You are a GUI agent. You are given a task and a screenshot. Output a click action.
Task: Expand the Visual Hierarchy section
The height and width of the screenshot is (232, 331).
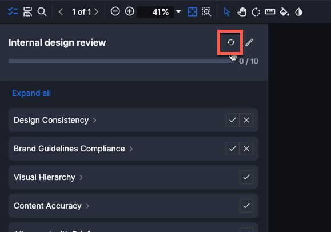coord(81,177)
